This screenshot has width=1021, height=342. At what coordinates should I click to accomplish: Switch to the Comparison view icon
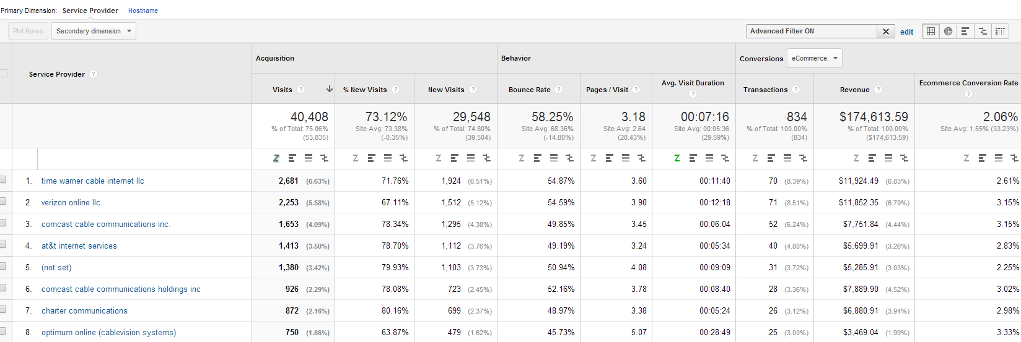[983, 31]
